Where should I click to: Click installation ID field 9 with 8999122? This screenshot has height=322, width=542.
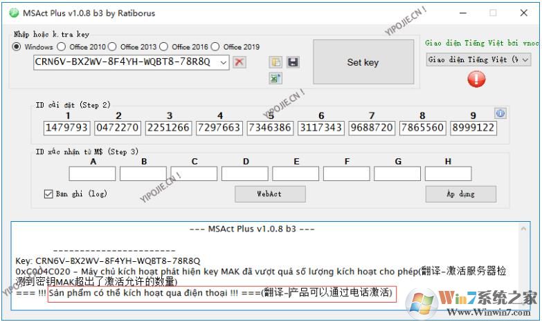(473, 128)
